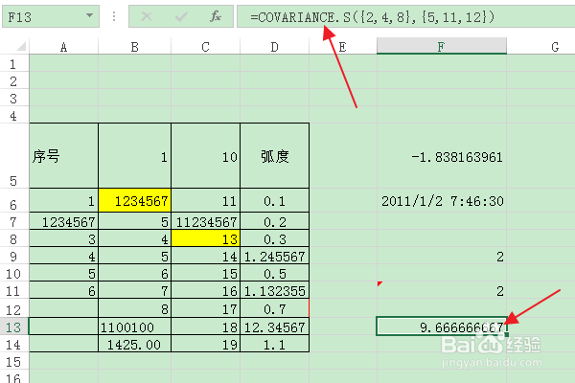The height and width of the screenshot is (383, 575).
Task: Click the cell containing 18
Action: point(205,327)
